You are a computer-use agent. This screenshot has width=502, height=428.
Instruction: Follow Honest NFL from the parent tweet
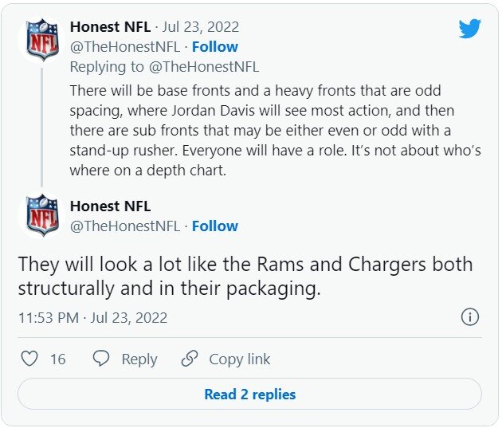[x=215, y=46]
